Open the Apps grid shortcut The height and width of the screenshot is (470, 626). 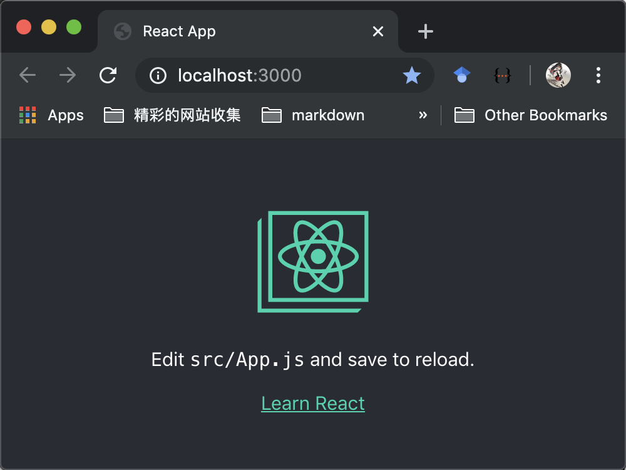[x=51, y=115]
